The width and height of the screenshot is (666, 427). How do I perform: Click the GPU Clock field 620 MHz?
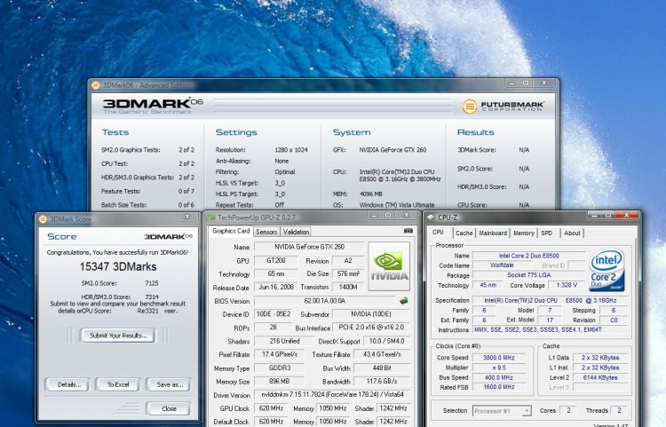point(271,408)
